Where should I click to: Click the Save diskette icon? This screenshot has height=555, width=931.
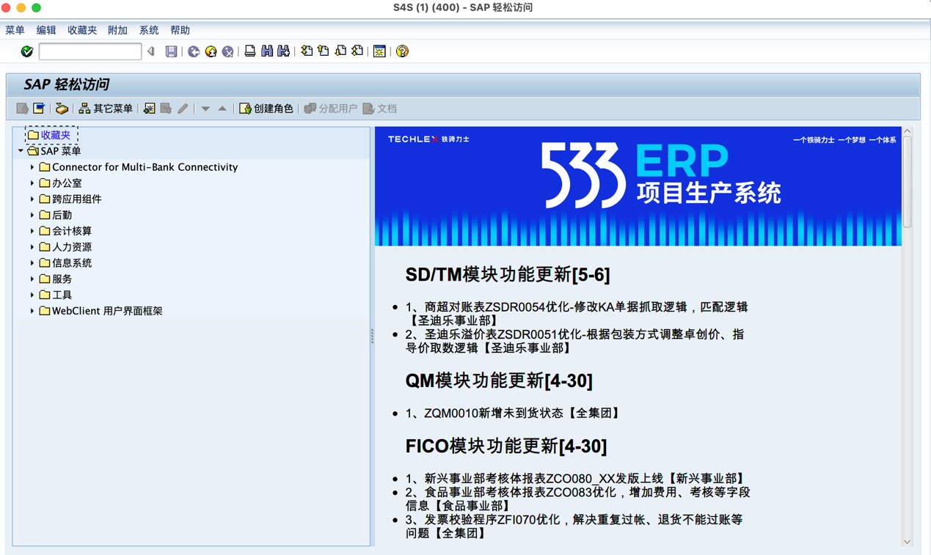pyautogui.click(x=171, y=51)
